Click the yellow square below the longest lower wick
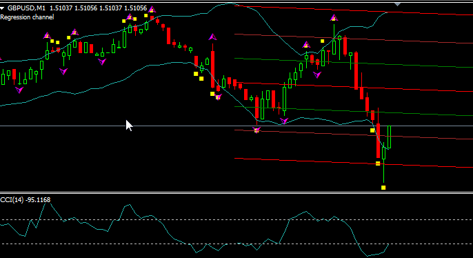 tap(383, 188)
